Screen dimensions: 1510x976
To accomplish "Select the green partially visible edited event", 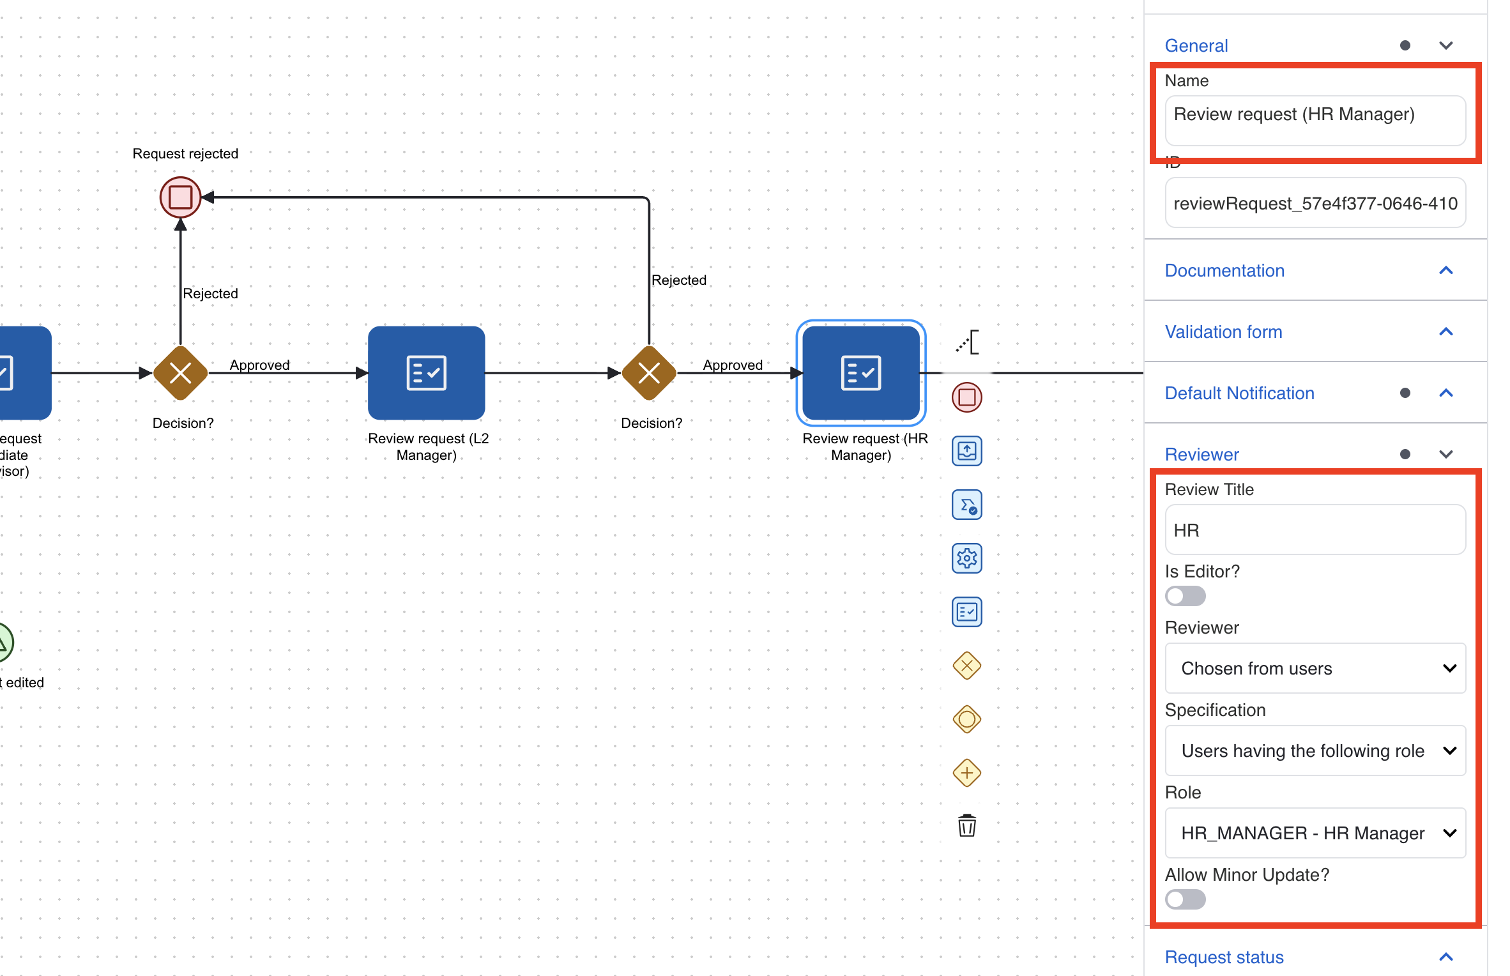I will [5, 642].
